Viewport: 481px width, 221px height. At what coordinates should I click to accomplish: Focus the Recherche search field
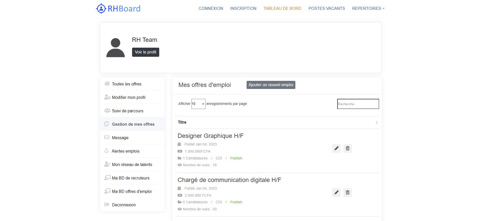click(358, 104)
